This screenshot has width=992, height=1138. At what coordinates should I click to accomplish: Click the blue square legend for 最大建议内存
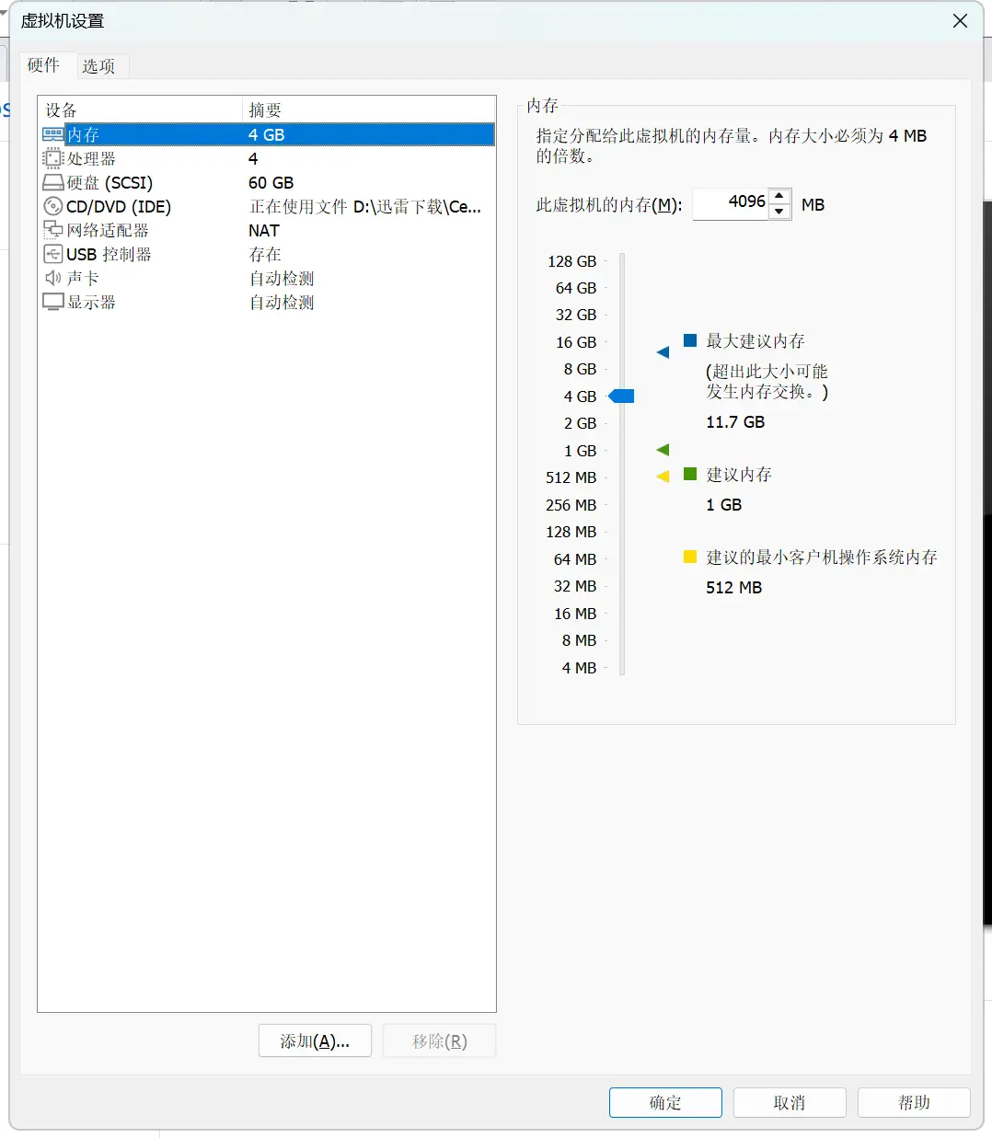pyautogui.click(x=690, y=340)
